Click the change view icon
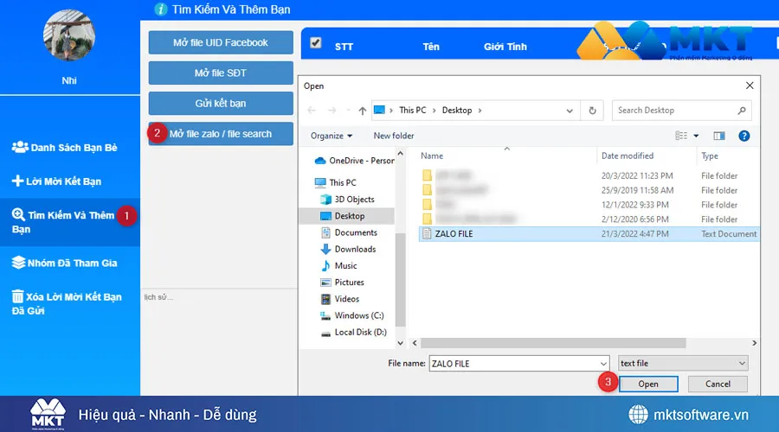The height and width of the screenshot is (432, 779). [x=681, y=136]
